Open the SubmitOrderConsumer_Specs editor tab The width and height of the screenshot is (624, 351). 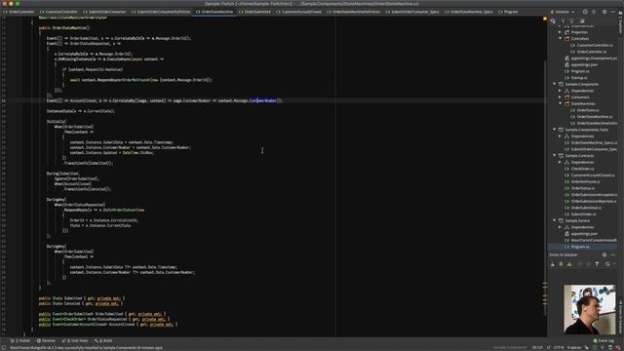(412, 12)
